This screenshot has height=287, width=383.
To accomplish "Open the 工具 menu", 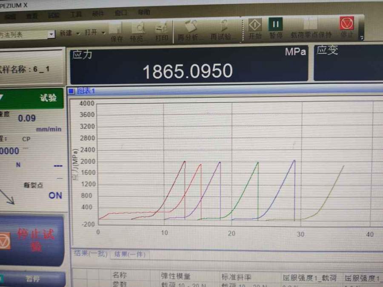I will [x=76, y=14].
